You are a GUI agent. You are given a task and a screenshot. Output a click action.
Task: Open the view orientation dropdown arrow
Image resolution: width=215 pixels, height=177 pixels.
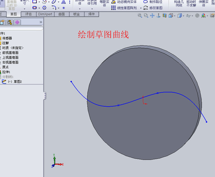[x=175, y=16]
